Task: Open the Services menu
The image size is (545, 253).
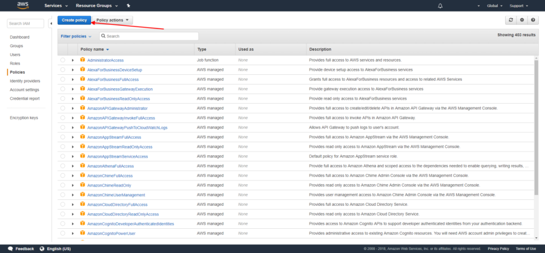Action: pos(55,5)
